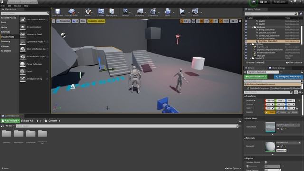The height and width of the screenshot is (171, 304).
Task: Select the Decal actor icon
Action: click(x=23, y=72)
